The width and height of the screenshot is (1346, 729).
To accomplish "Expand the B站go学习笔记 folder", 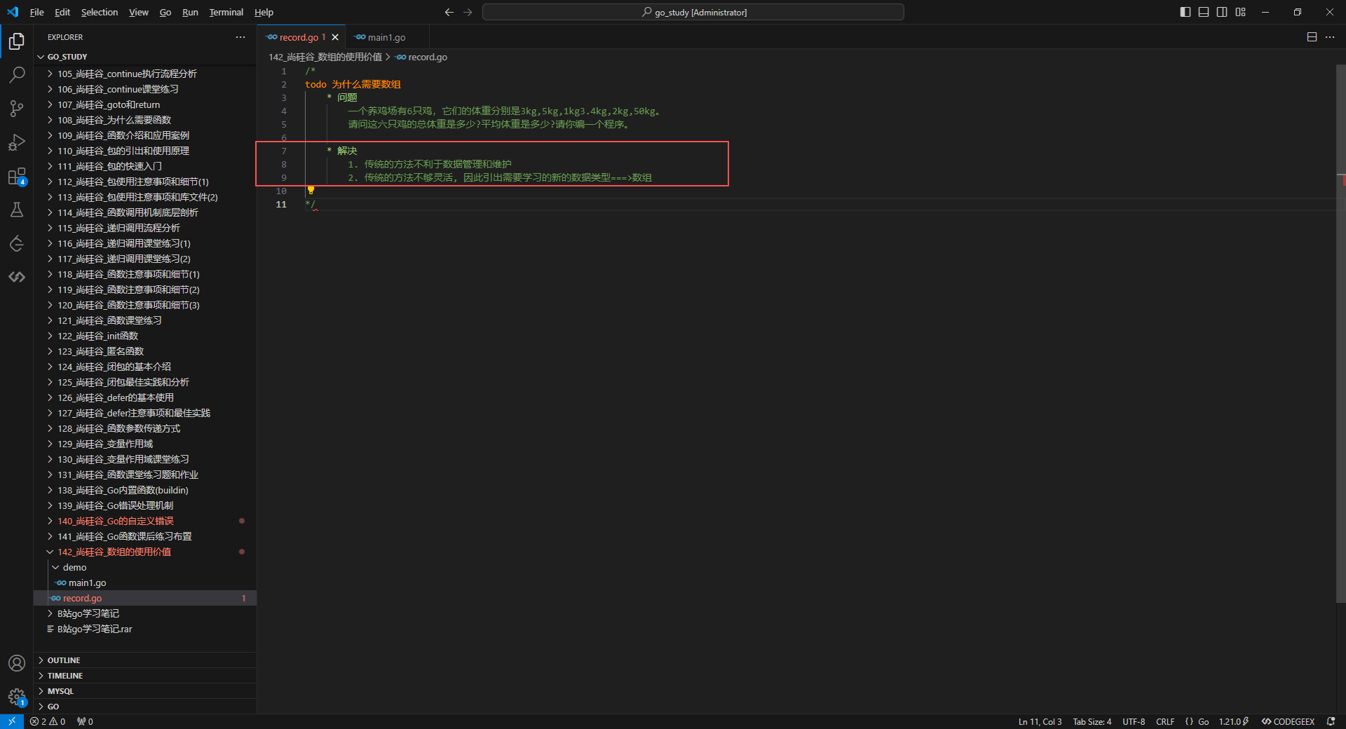I will (145, 613).
